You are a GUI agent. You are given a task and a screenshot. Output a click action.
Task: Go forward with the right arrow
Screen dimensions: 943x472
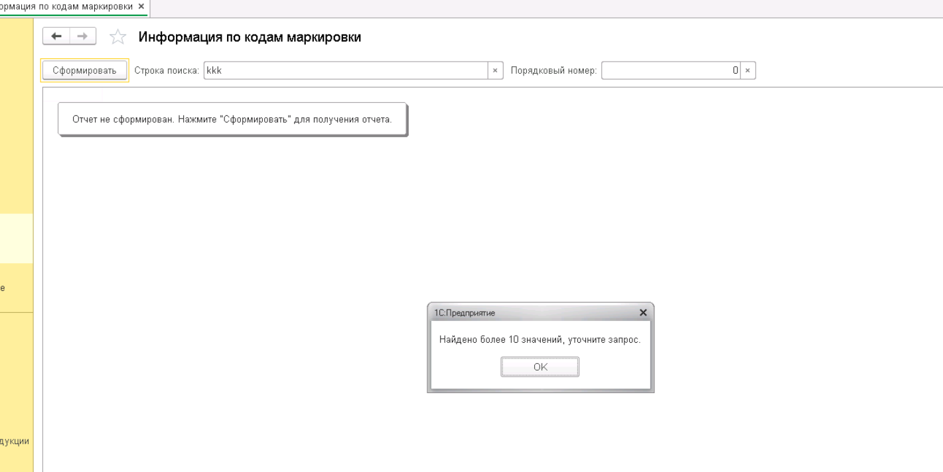[x=82, y=37]
